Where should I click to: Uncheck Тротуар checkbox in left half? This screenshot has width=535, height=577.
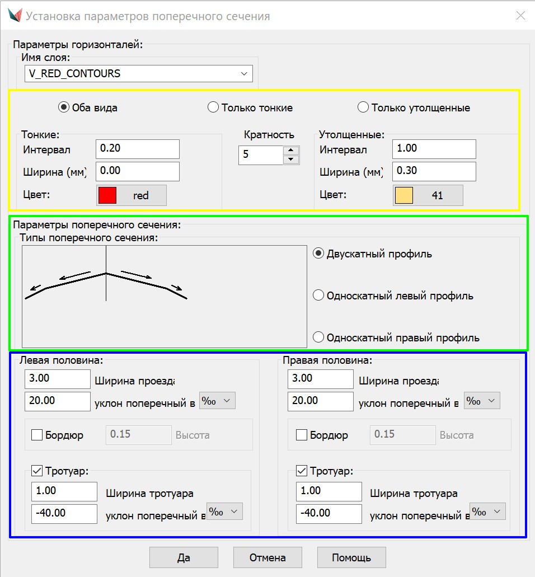pos(37,471)
